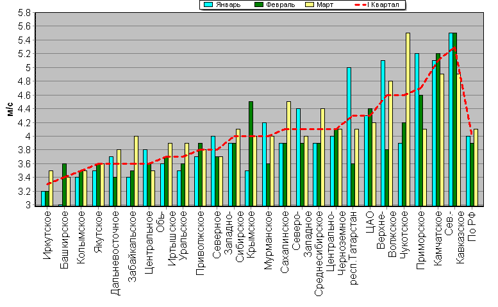Image resolution: width=498 pixels, height=307 pixels.
Task: Click the Северо-Западное axis label
Action: pyautogui.click(x=302, y=234)
